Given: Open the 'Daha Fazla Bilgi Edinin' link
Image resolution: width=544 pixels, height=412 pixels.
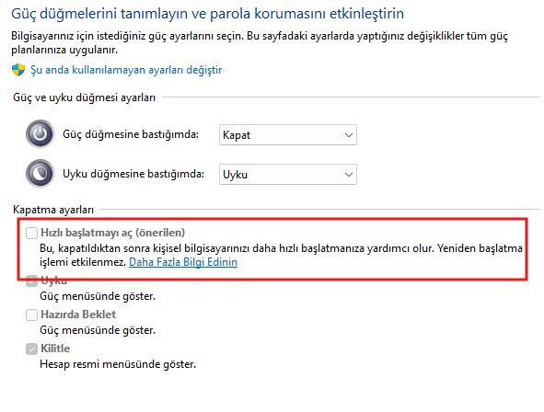Looking at the screenshot, I should pyautogui.click(x=183, y=262).
